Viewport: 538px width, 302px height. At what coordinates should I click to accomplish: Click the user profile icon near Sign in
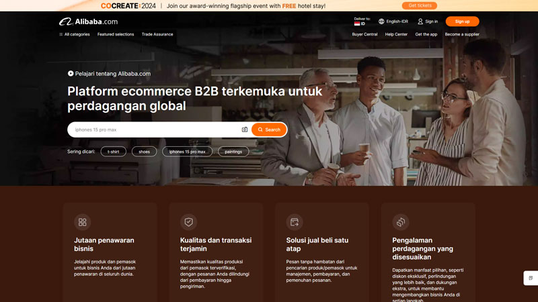click(420, 21)
